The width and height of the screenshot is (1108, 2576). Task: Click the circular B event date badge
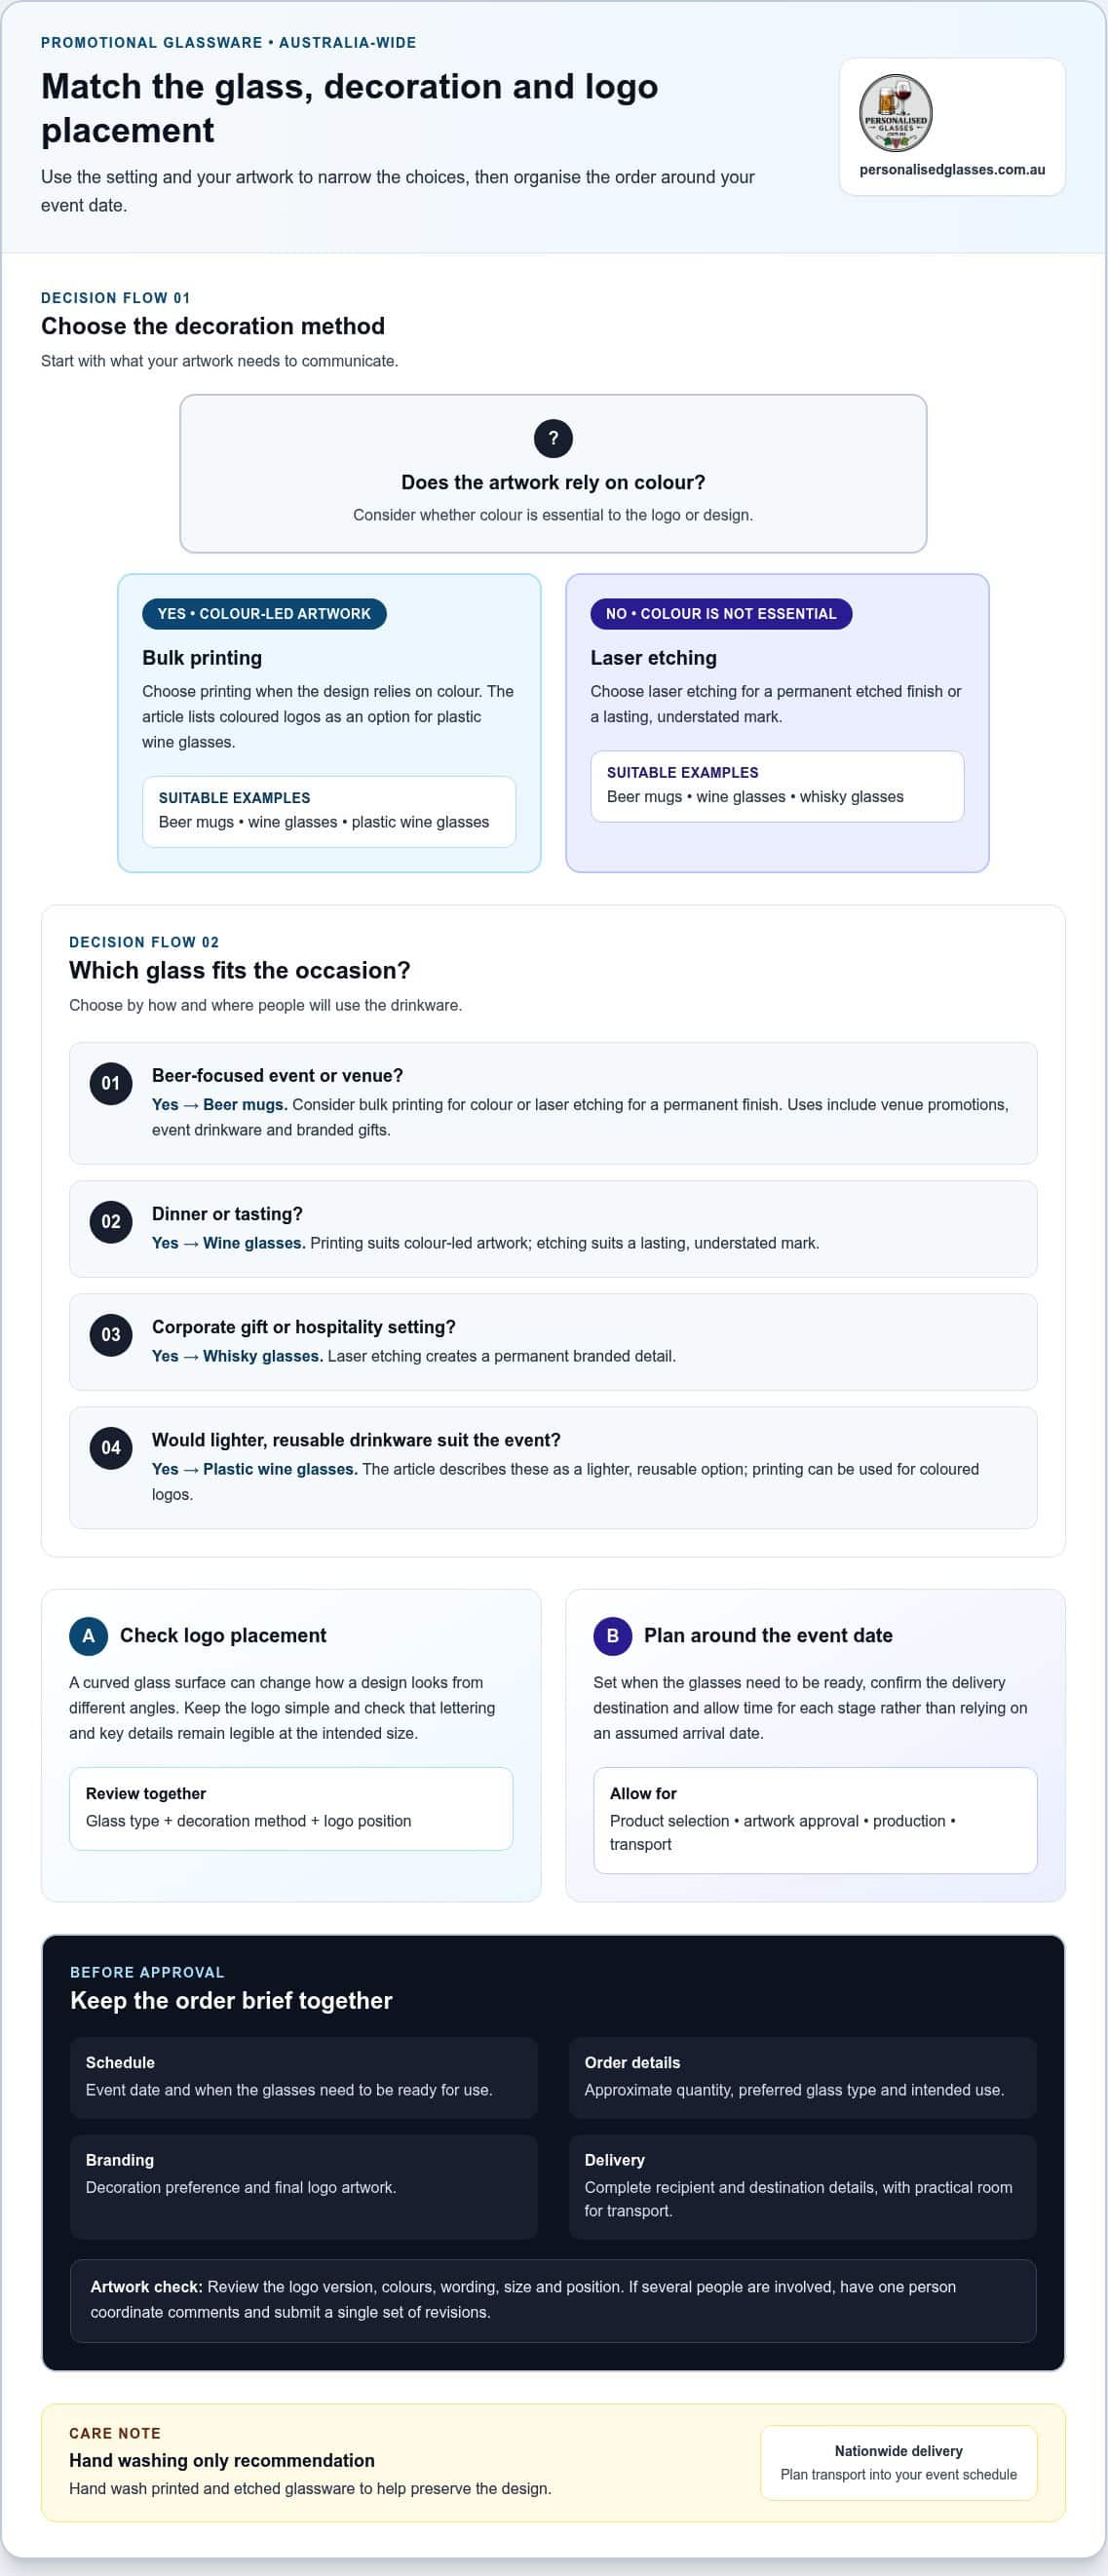point(612,1635)
